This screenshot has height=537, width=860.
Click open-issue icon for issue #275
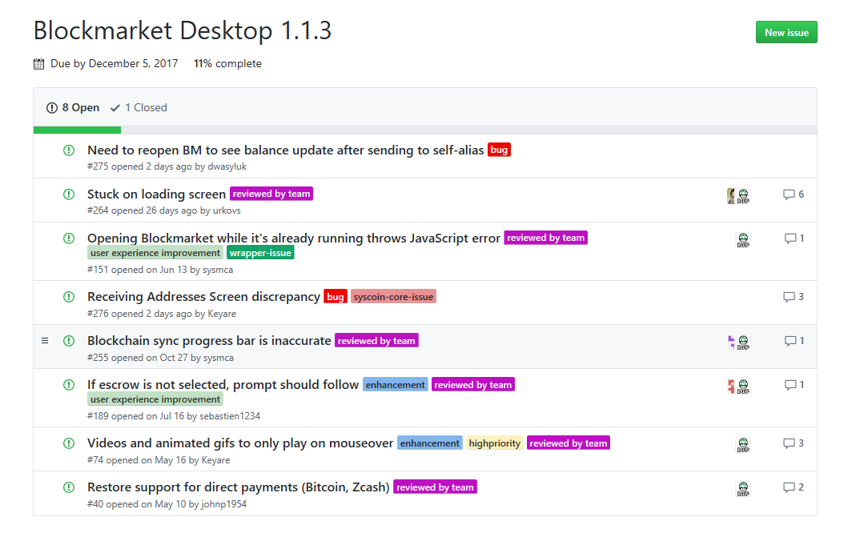[69, 150]
